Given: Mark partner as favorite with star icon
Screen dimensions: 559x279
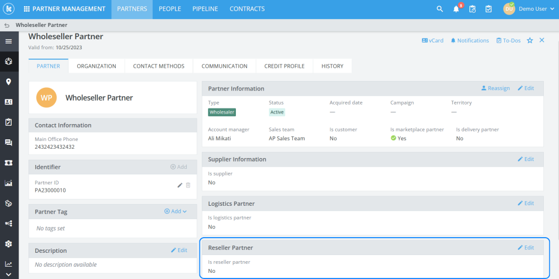Looking at the screenshot, I should [x=530, y=41].
